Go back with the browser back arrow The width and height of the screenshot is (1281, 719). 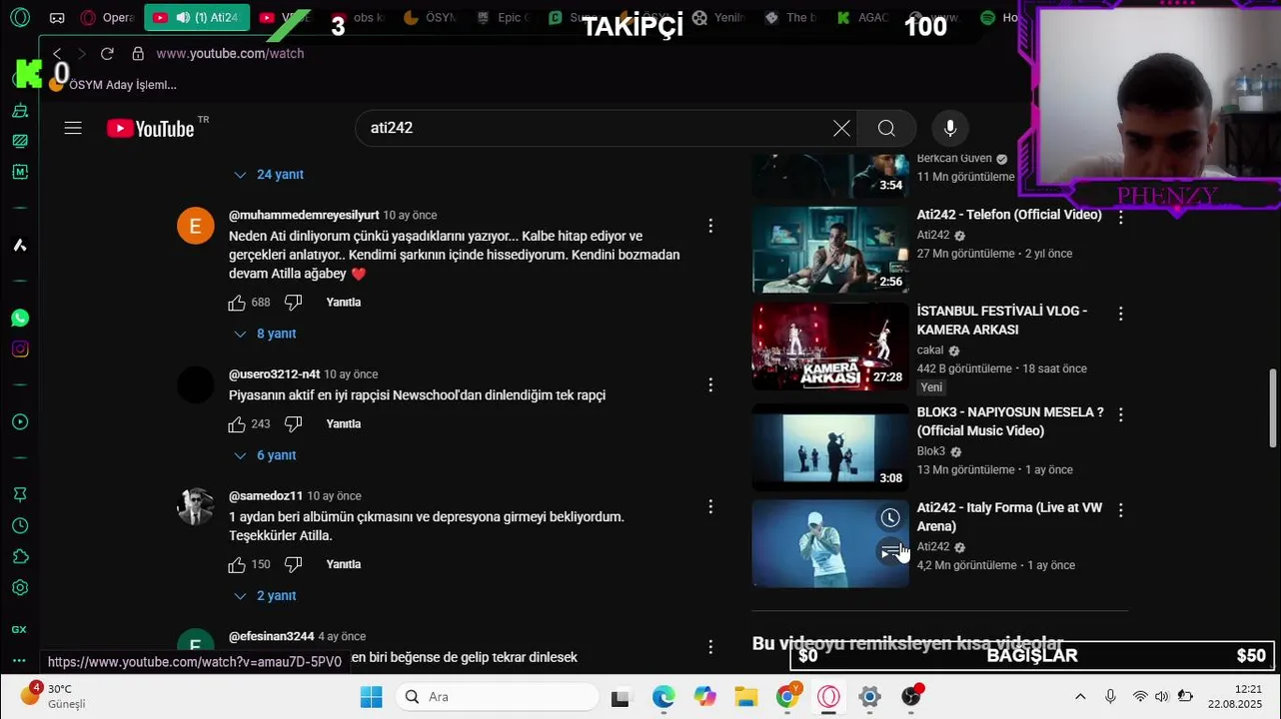(x=57, y=54)
